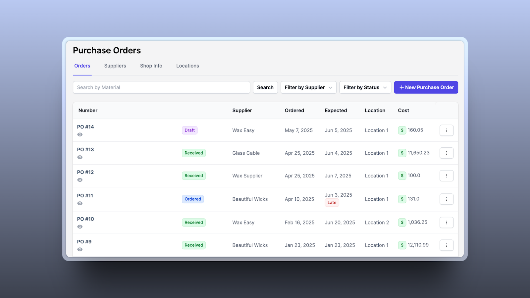Click Wax Easy in the PO #14 row
This screenshot has height=298, width=530.
pos(243,130)
